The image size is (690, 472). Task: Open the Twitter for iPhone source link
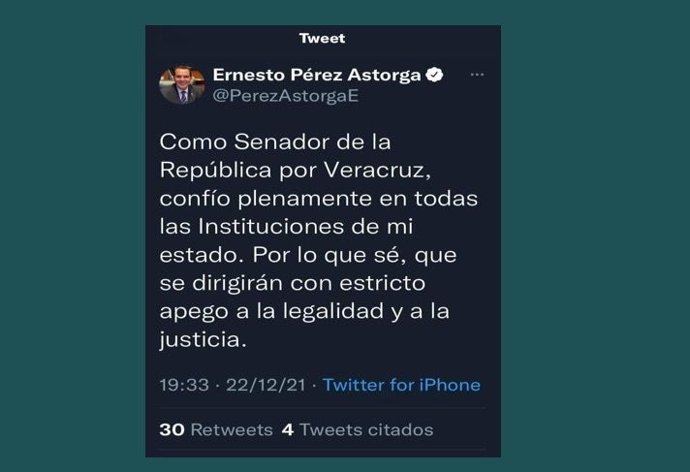(401, 385)
